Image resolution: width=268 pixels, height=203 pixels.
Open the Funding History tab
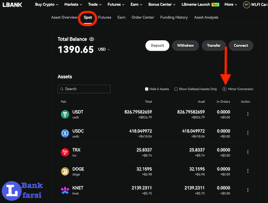click(174, 17)
